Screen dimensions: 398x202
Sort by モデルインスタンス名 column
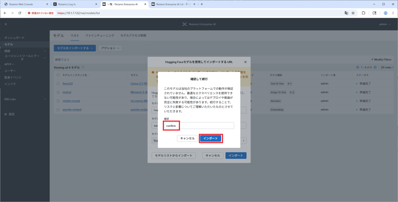[75, 75]
